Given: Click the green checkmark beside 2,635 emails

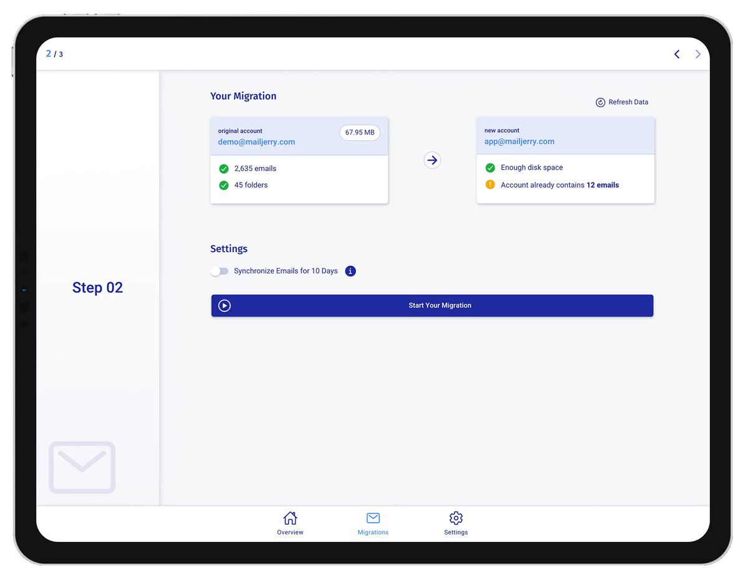Looking at the screenshot, I should [x=224, y=168].
